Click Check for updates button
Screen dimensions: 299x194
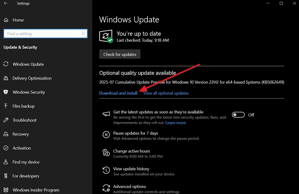tap(120, 54)
